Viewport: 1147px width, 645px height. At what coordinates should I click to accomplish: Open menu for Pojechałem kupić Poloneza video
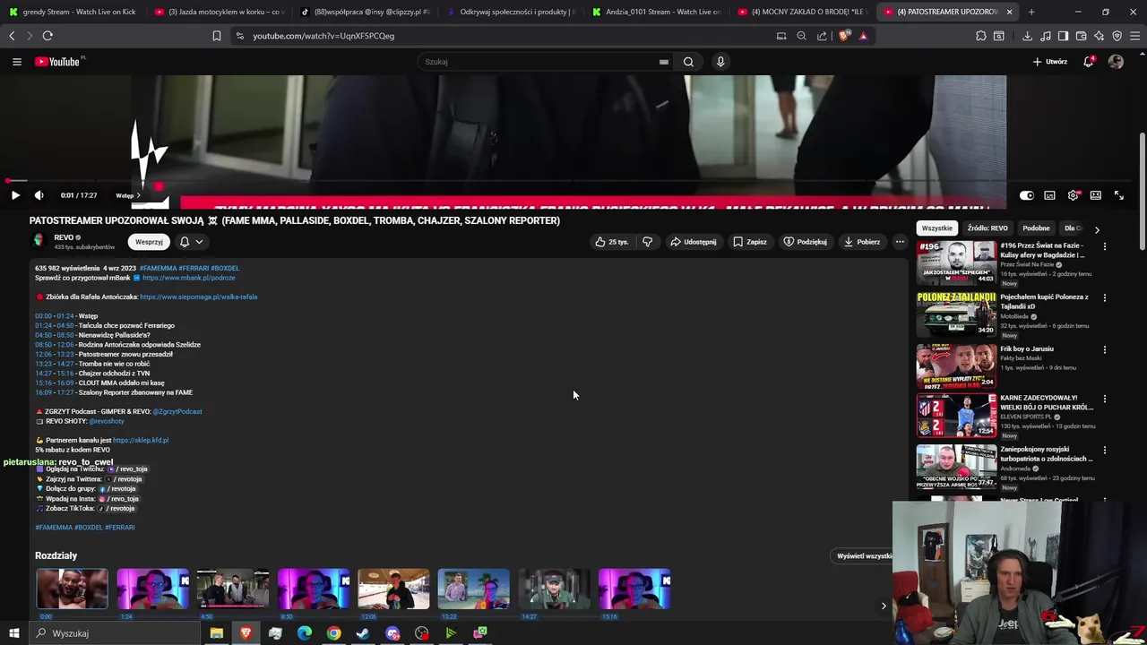[1104, 297]
